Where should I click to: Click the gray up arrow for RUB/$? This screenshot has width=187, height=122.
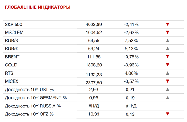(168, 41)
